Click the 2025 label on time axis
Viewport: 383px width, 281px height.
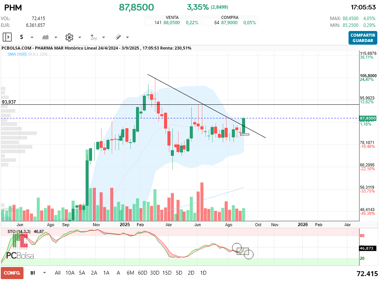[125, 225]
